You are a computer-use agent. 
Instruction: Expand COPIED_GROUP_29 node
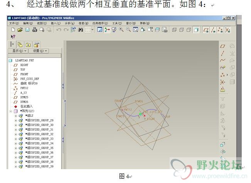tap(16, 121)
